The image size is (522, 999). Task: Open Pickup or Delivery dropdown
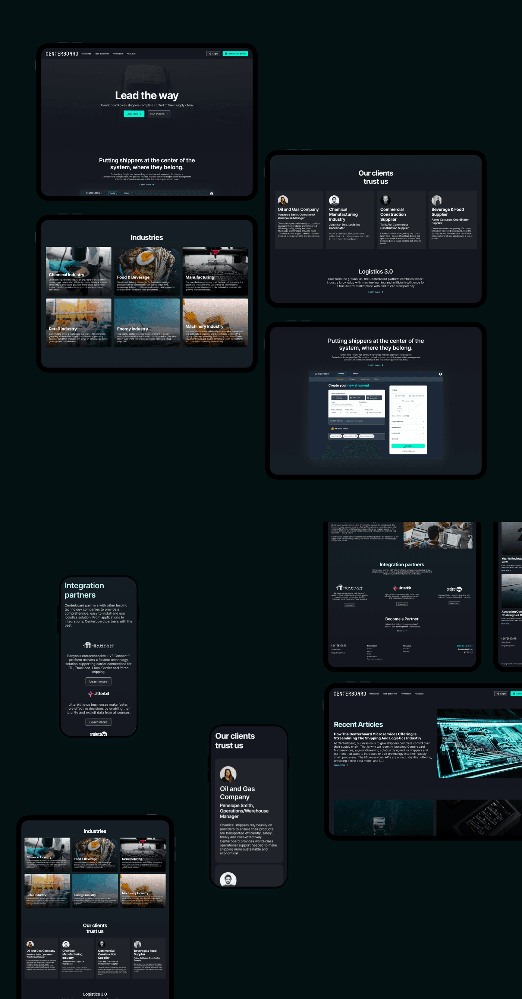[x=337, y=413]
